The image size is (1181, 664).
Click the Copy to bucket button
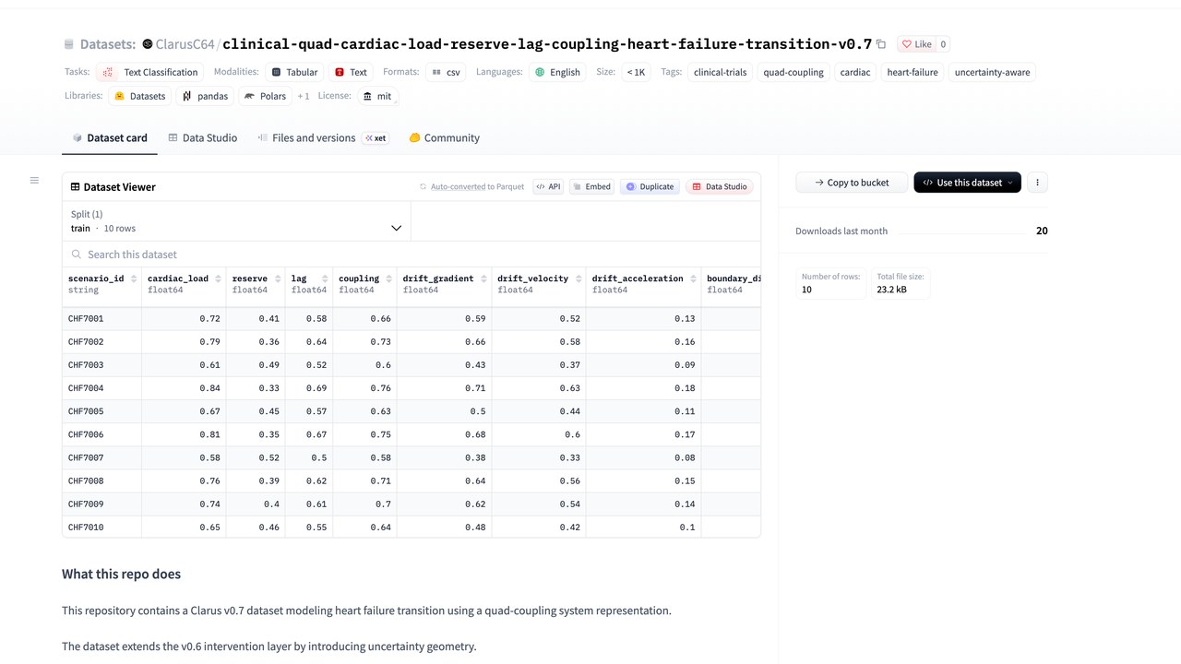851,183
